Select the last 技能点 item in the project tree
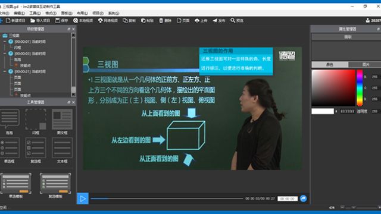The height and width of the screenshot is (214, 381). [x=25, y=95]
